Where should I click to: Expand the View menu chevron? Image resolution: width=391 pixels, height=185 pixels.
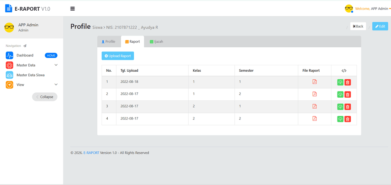(x=56, y=85)
